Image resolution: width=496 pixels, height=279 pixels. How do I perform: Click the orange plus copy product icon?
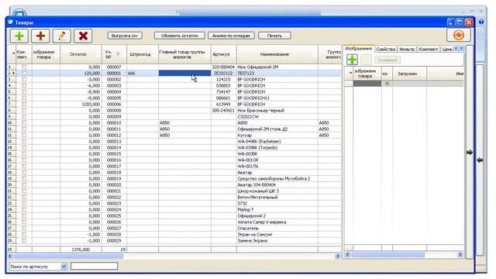40,36
